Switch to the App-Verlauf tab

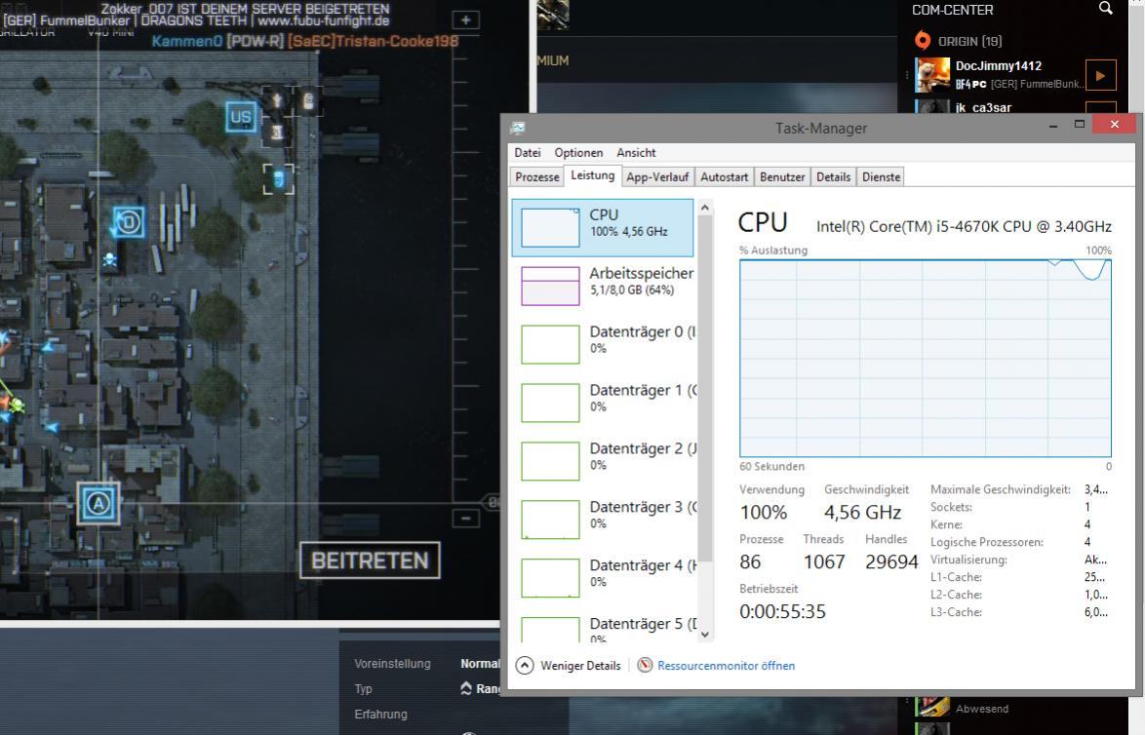point(657,176)
